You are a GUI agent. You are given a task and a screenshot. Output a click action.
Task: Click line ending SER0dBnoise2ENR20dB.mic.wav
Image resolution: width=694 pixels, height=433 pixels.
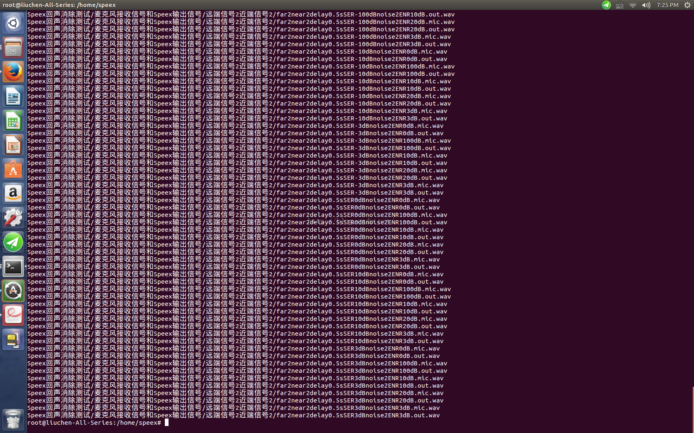235,245
